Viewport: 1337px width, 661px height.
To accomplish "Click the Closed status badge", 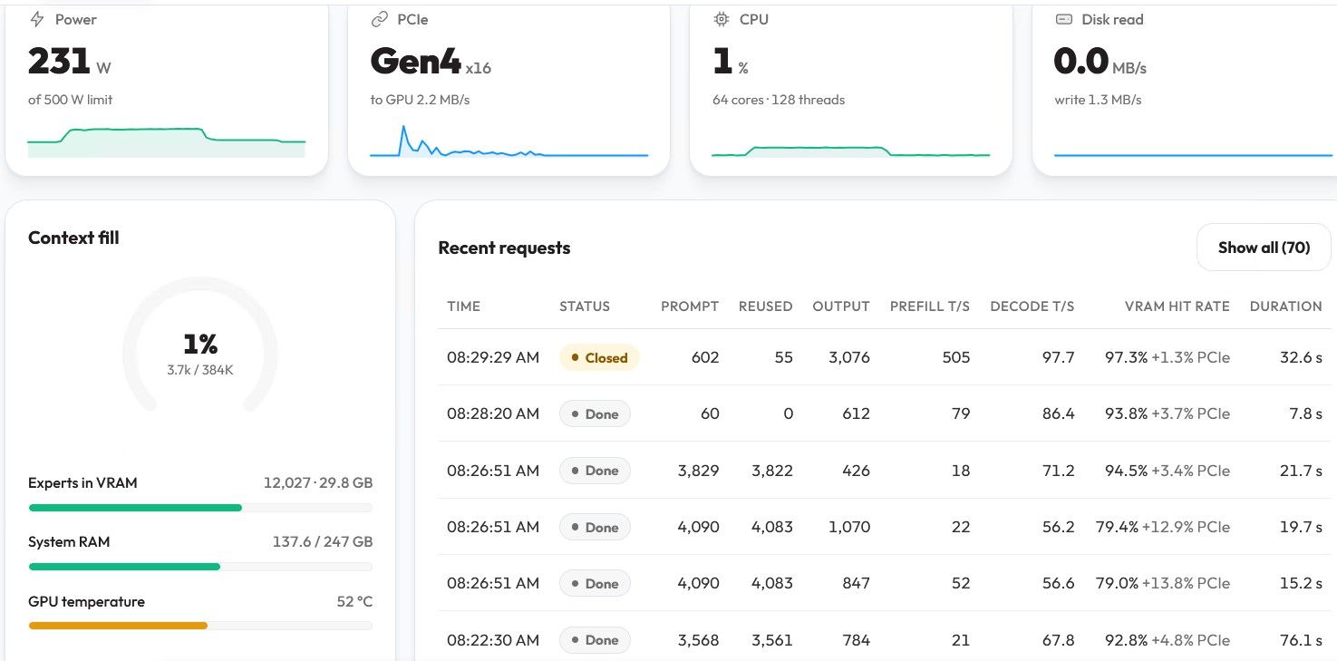I will pyautogui.click(x=599, y=357).
